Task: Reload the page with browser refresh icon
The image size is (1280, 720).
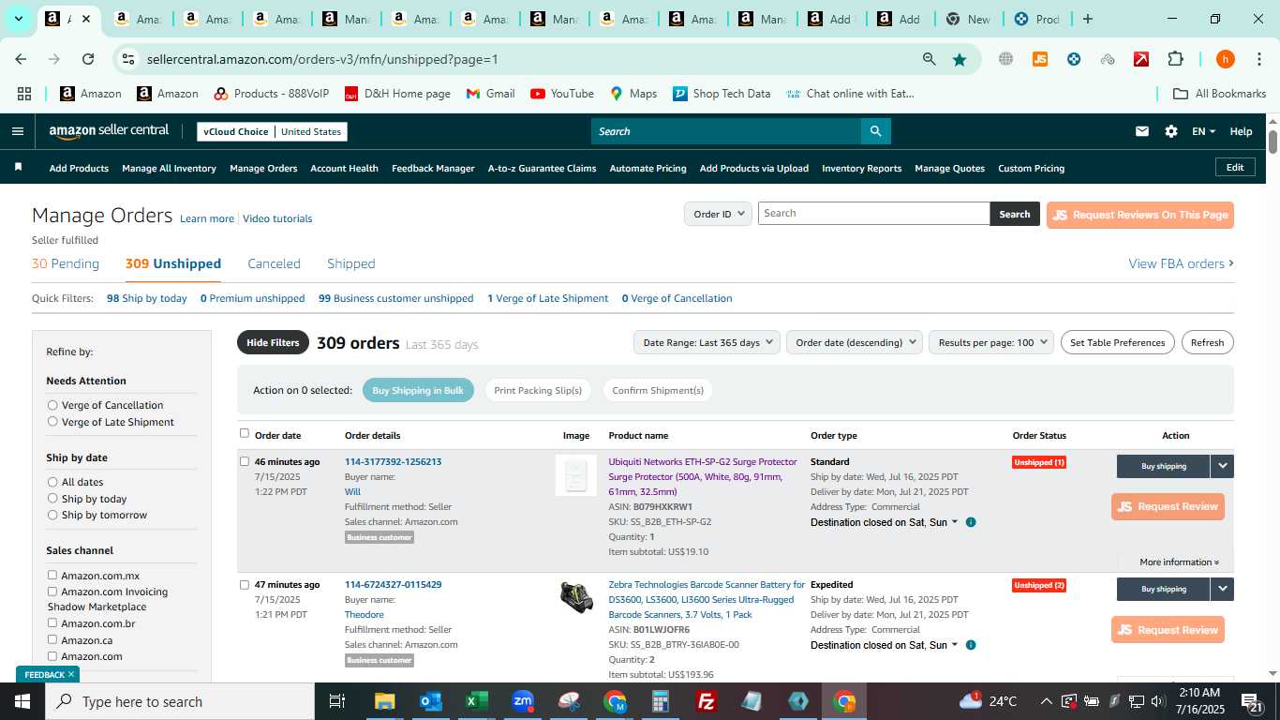Action: [88, 59]
